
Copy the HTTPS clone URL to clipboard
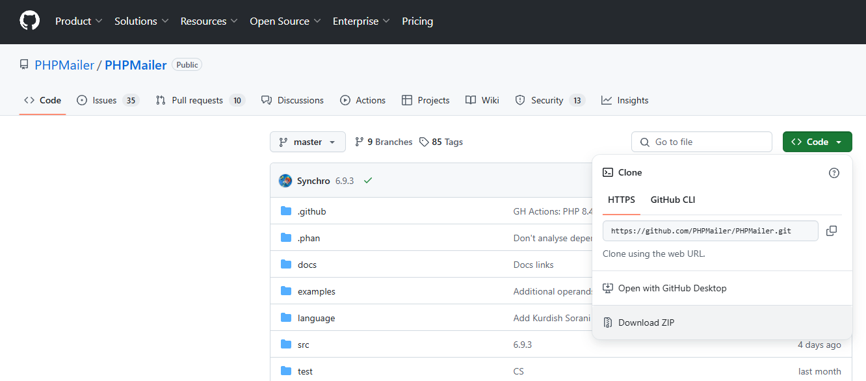click(x=831, y=231)
